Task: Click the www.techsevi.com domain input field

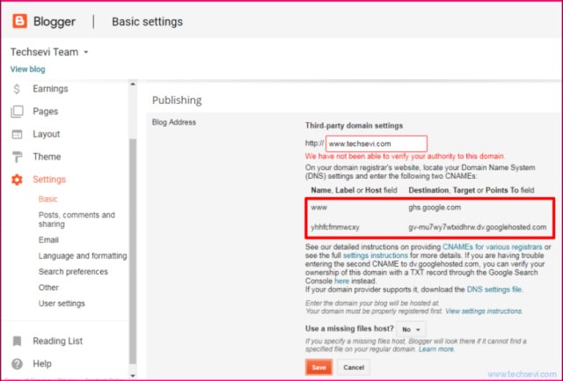Action: coord(377,143)
